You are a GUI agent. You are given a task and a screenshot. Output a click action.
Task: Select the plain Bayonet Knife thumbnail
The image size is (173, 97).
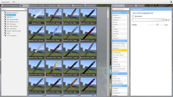click(36, 16)
